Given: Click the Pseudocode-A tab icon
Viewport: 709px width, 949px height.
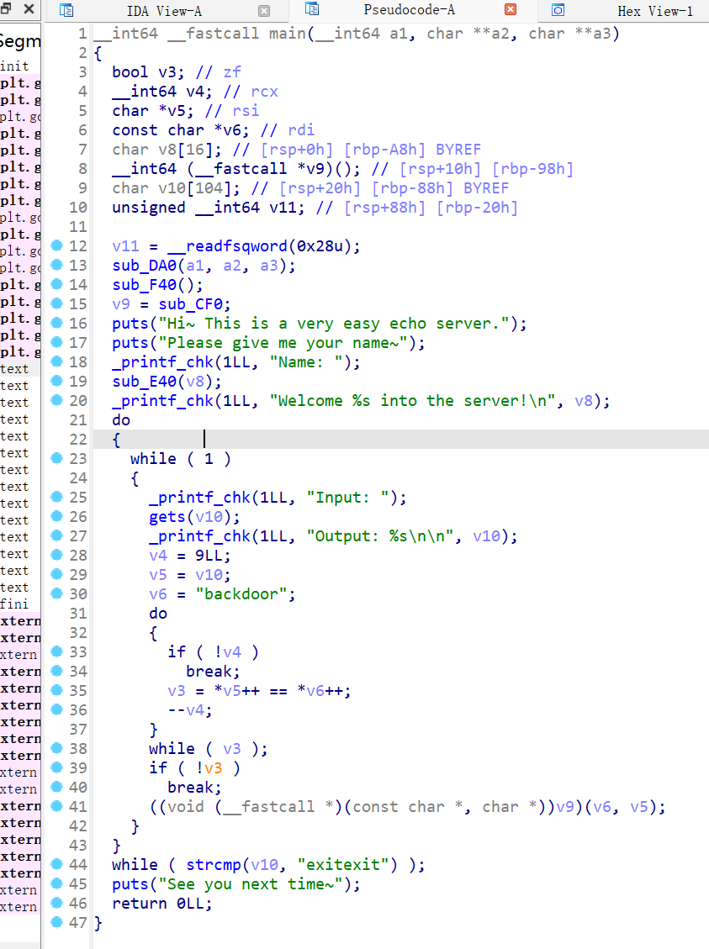Looking at the screenshot, I should point(312,9).
